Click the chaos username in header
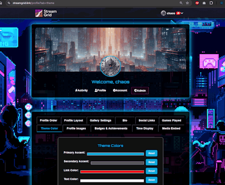The width and height of the screenshot is (225, 185). pos(171,13)
